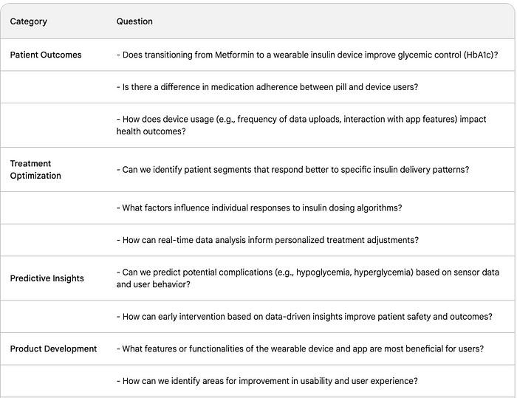Image resolution: width=517 pixels, height=398 pixels.
Task: Click the medication adherence question row
Action: [x=267, y=87]
